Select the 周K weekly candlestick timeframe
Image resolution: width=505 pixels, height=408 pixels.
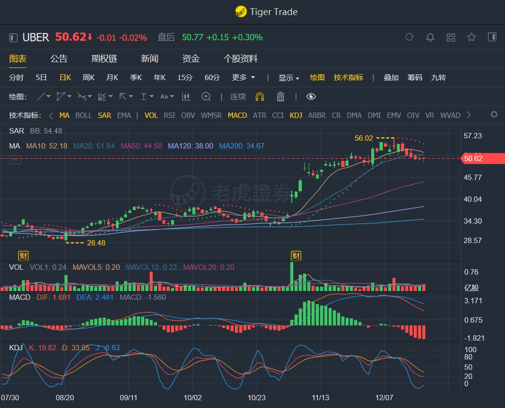coord(89,77)
